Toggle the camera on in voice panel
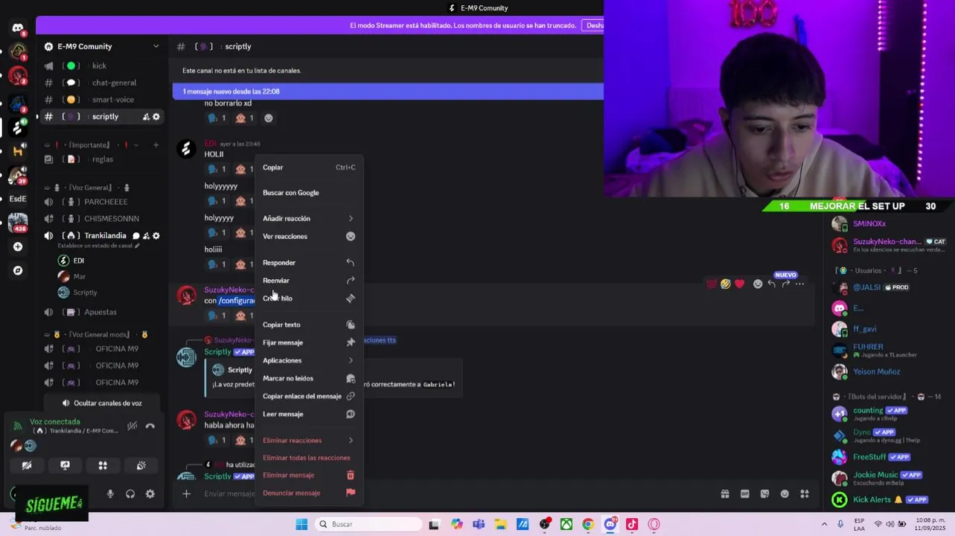The image size is (955, 536). click(x=27, y=465)
